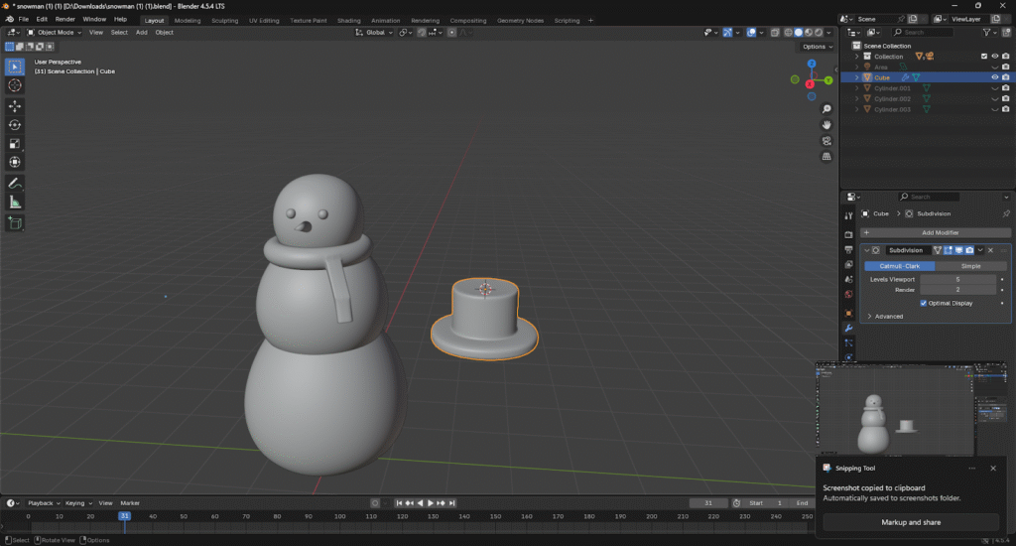Image resolution: width=1016 pixels, height=546 pixels.
Task: Open the Render menu
Action: [64, 19]
